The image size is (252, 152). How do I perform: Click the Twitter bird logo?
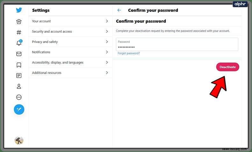click(19, 10)
